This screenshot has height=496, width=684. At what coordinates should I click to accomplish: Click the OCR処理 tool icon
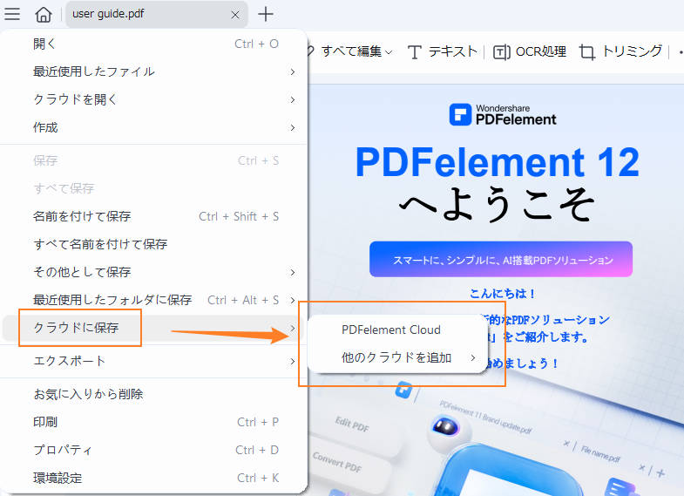[501, 52]
